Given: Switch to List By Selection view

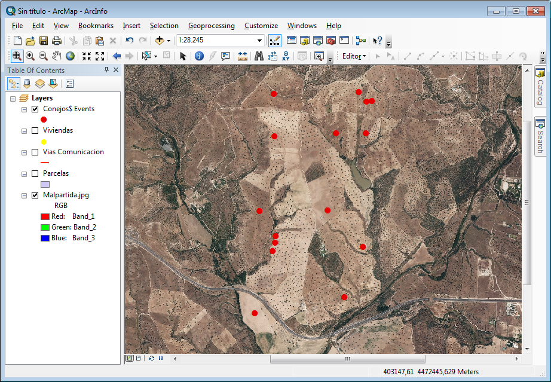Looking at the screenshot, I should (53, 84).
